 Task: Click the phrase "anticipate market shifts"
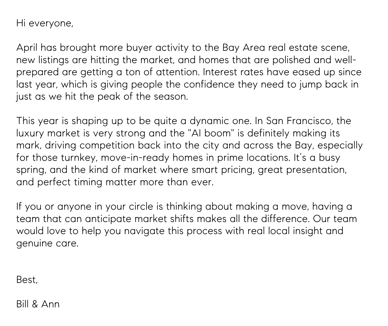(x=139, y=219)
